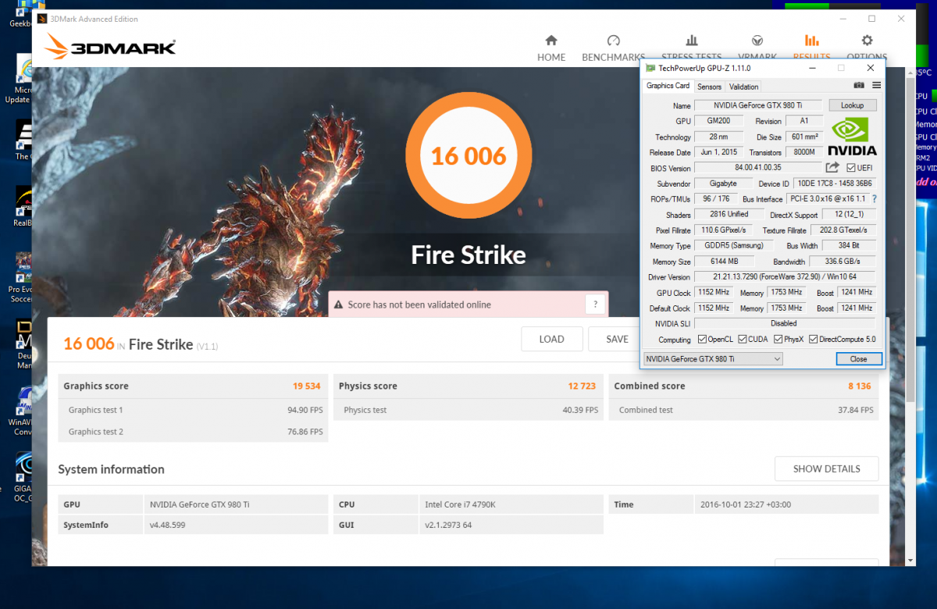Click GPU-Z title bar app icon
Viewport: 937px width, 609px height.
pyautogui.click(x=650, y=69)
